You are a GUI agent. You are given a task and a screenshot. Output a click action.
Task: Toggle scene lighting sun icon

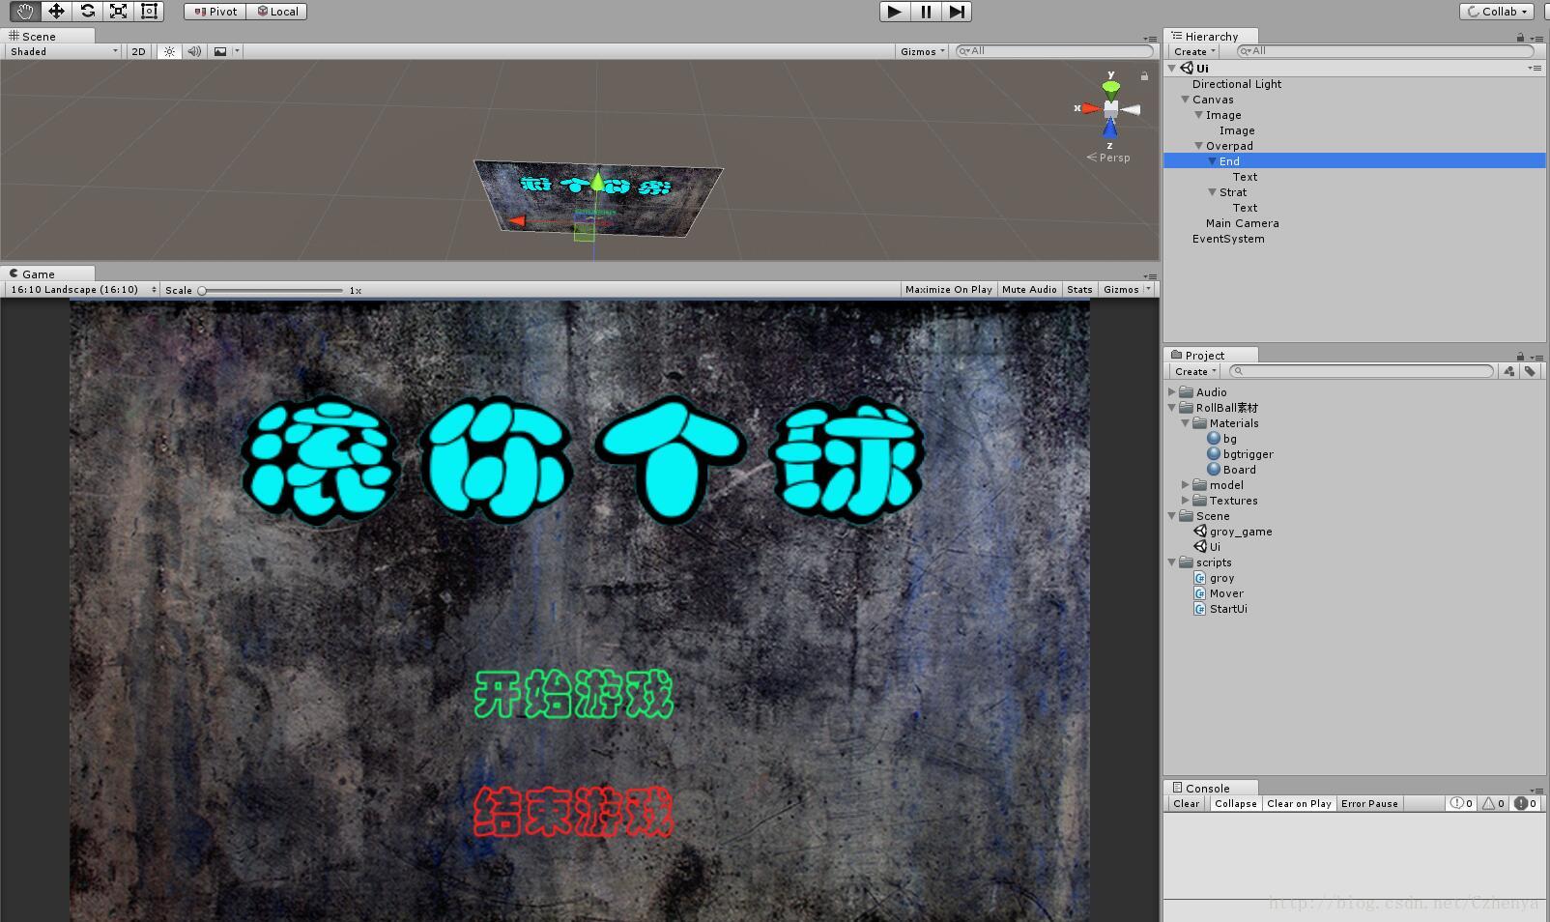coord(169,51)
